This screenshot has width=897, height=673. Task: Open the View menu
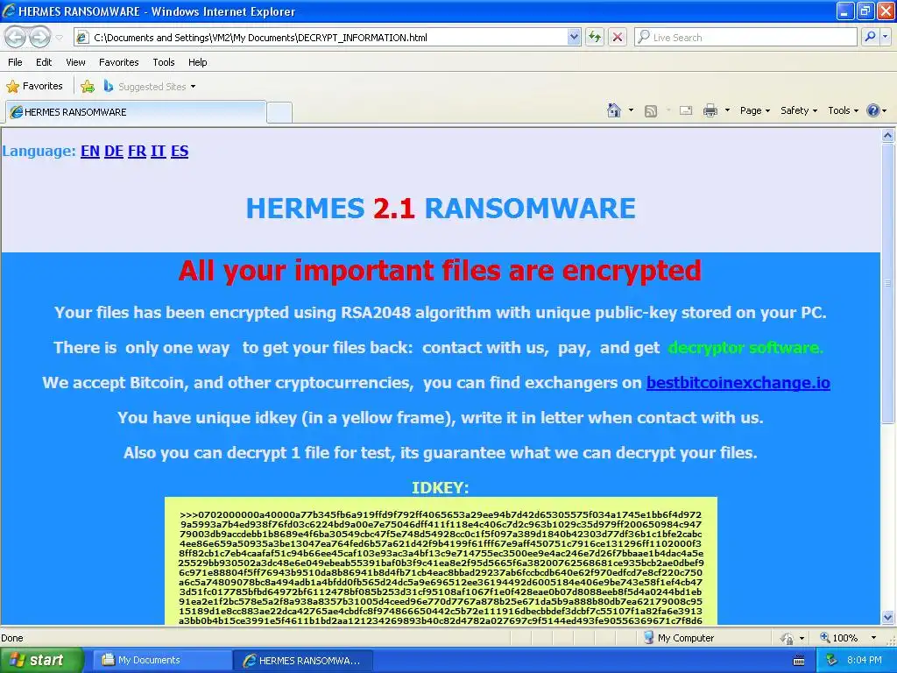(x=75, y=62)
